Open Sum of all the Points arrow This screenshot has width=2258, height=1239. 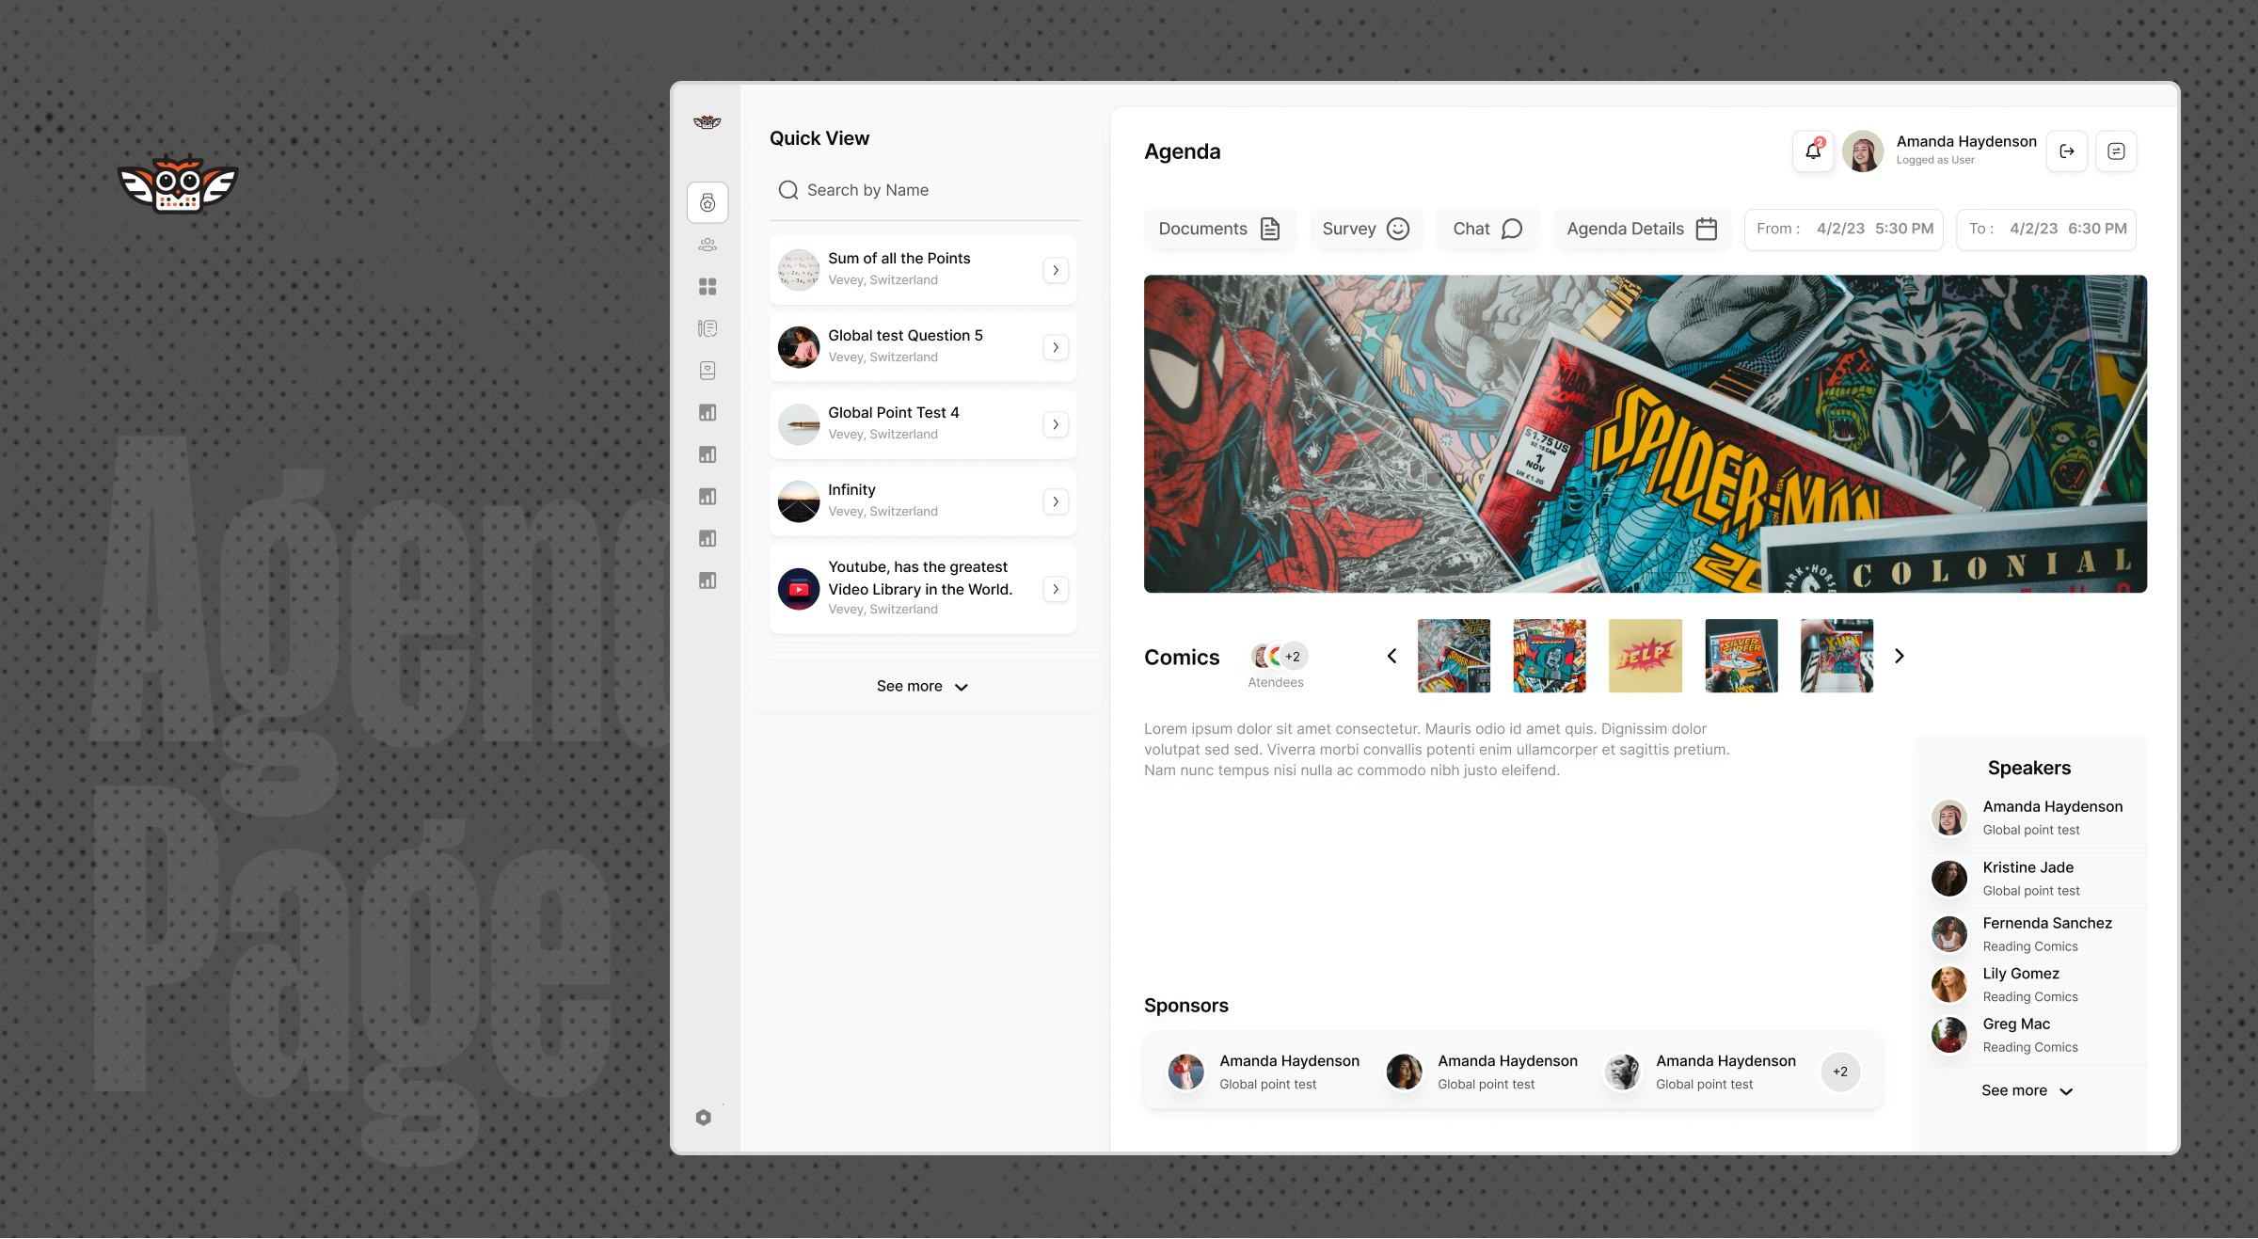[x=1056, y=270]
